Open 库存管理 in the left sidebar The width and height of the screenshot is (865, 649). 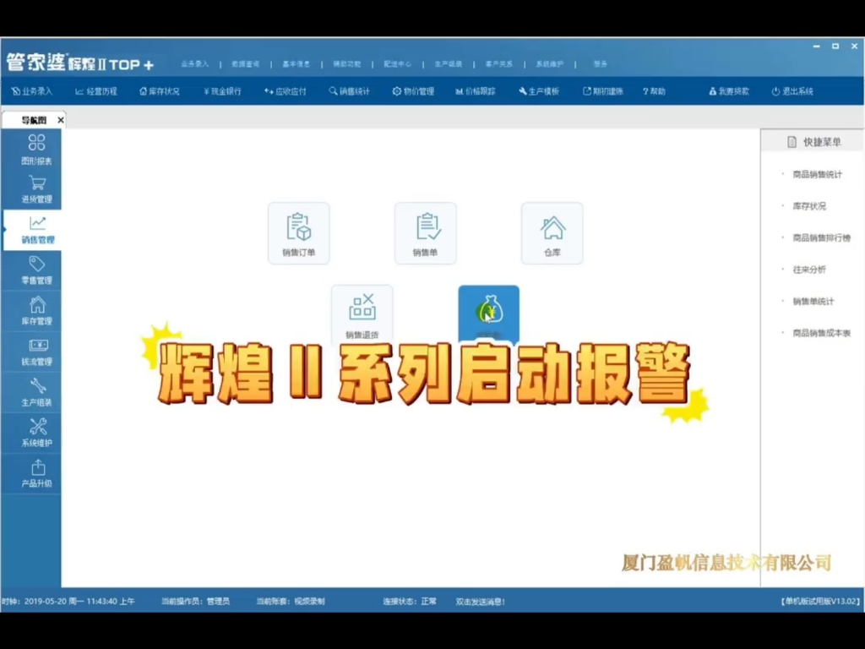tap(36, 311)
